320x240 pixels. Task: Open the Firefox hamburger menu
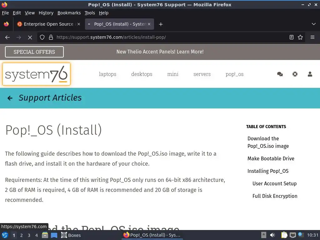pyautogui.click(x=312, y=37)
